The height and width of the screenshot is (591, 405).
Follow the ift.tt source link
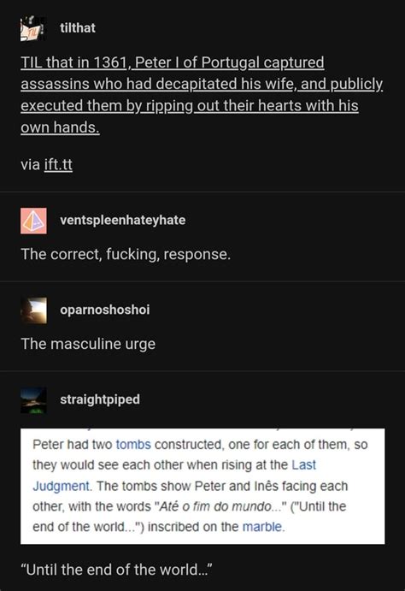coord(58,165)
